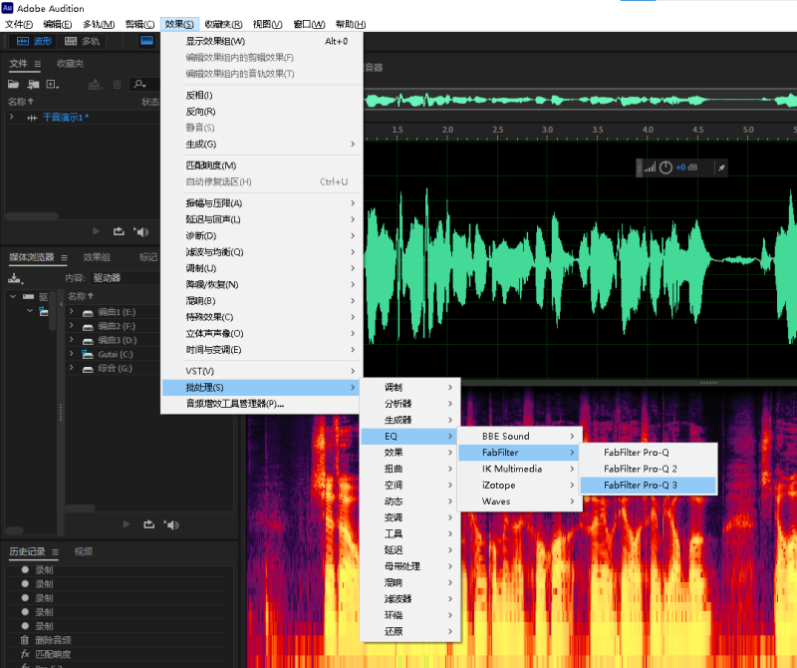Select the 删除音频 history entry
The image size is (797, 668).
(53, 640)
